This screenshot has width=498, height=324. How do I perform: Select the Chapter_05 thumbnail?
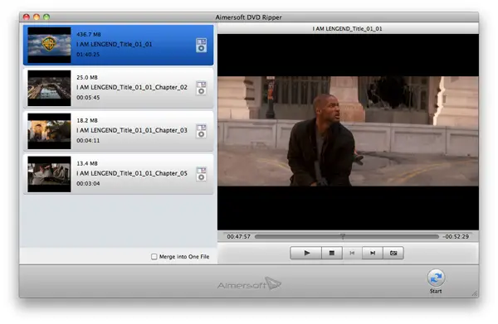coord(49,174)
